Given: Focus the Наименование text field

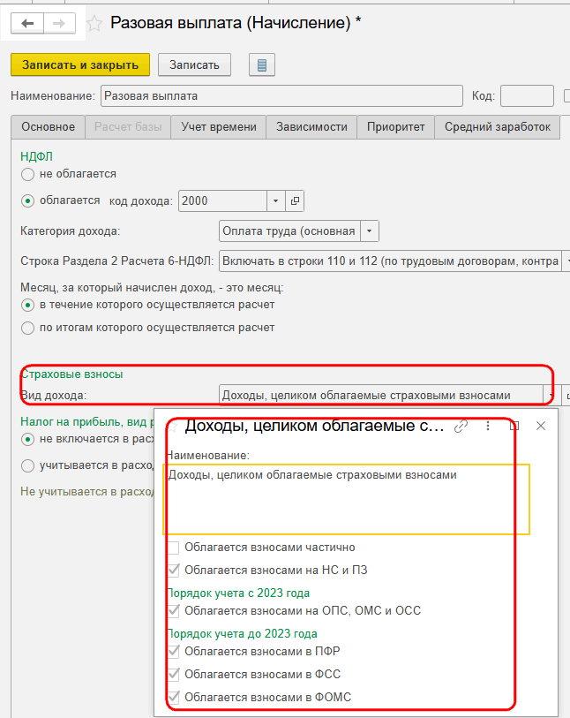Looking at the screenshot, I should click(281, 96).
